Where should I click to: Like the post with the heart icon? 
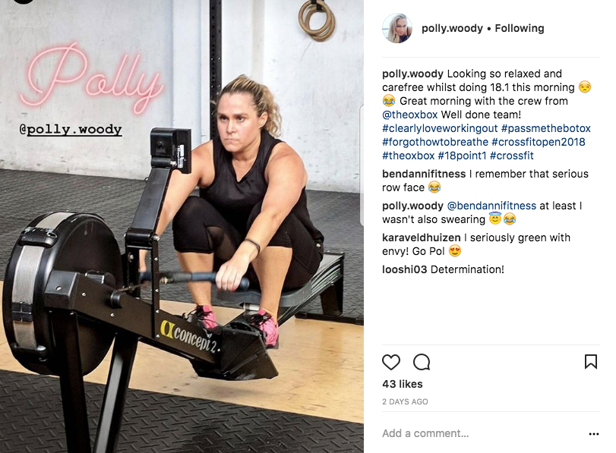tap(391, 362)
